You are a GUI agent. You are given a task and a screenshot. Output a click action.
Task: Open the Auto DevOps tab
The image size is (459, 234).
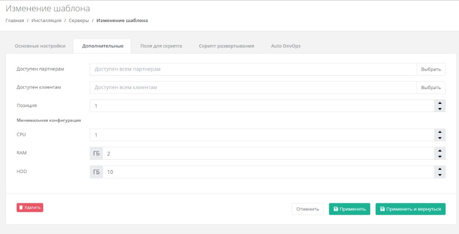[285, 46]
